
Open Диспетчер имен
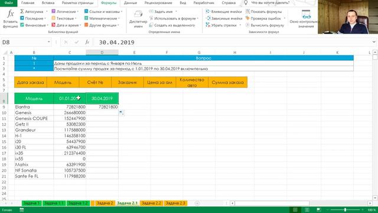click(x=138, y=19)
